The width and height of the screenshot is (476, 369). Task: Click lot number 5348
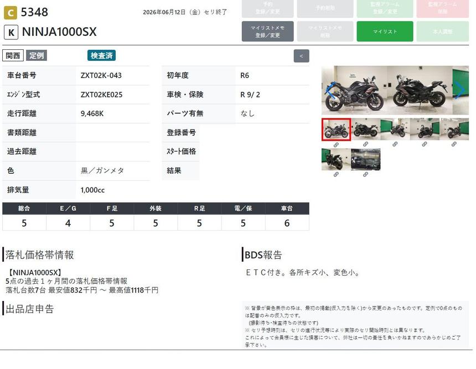click(34, 12)
